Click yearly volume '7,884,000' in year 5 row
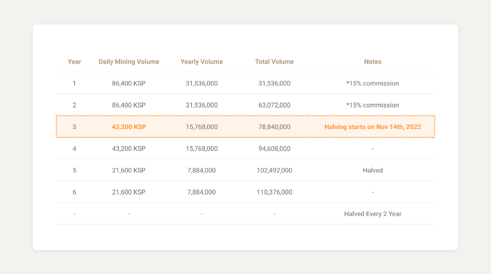 click(x=201, y=170)
